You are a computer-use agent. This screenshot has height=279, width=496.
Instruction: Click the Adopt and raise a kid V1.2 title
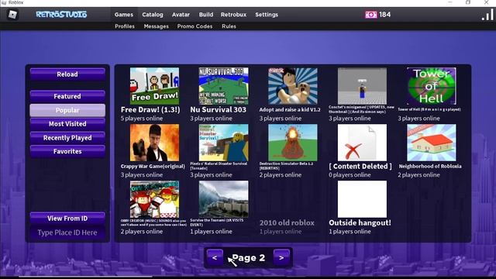[x=290, y=110]
